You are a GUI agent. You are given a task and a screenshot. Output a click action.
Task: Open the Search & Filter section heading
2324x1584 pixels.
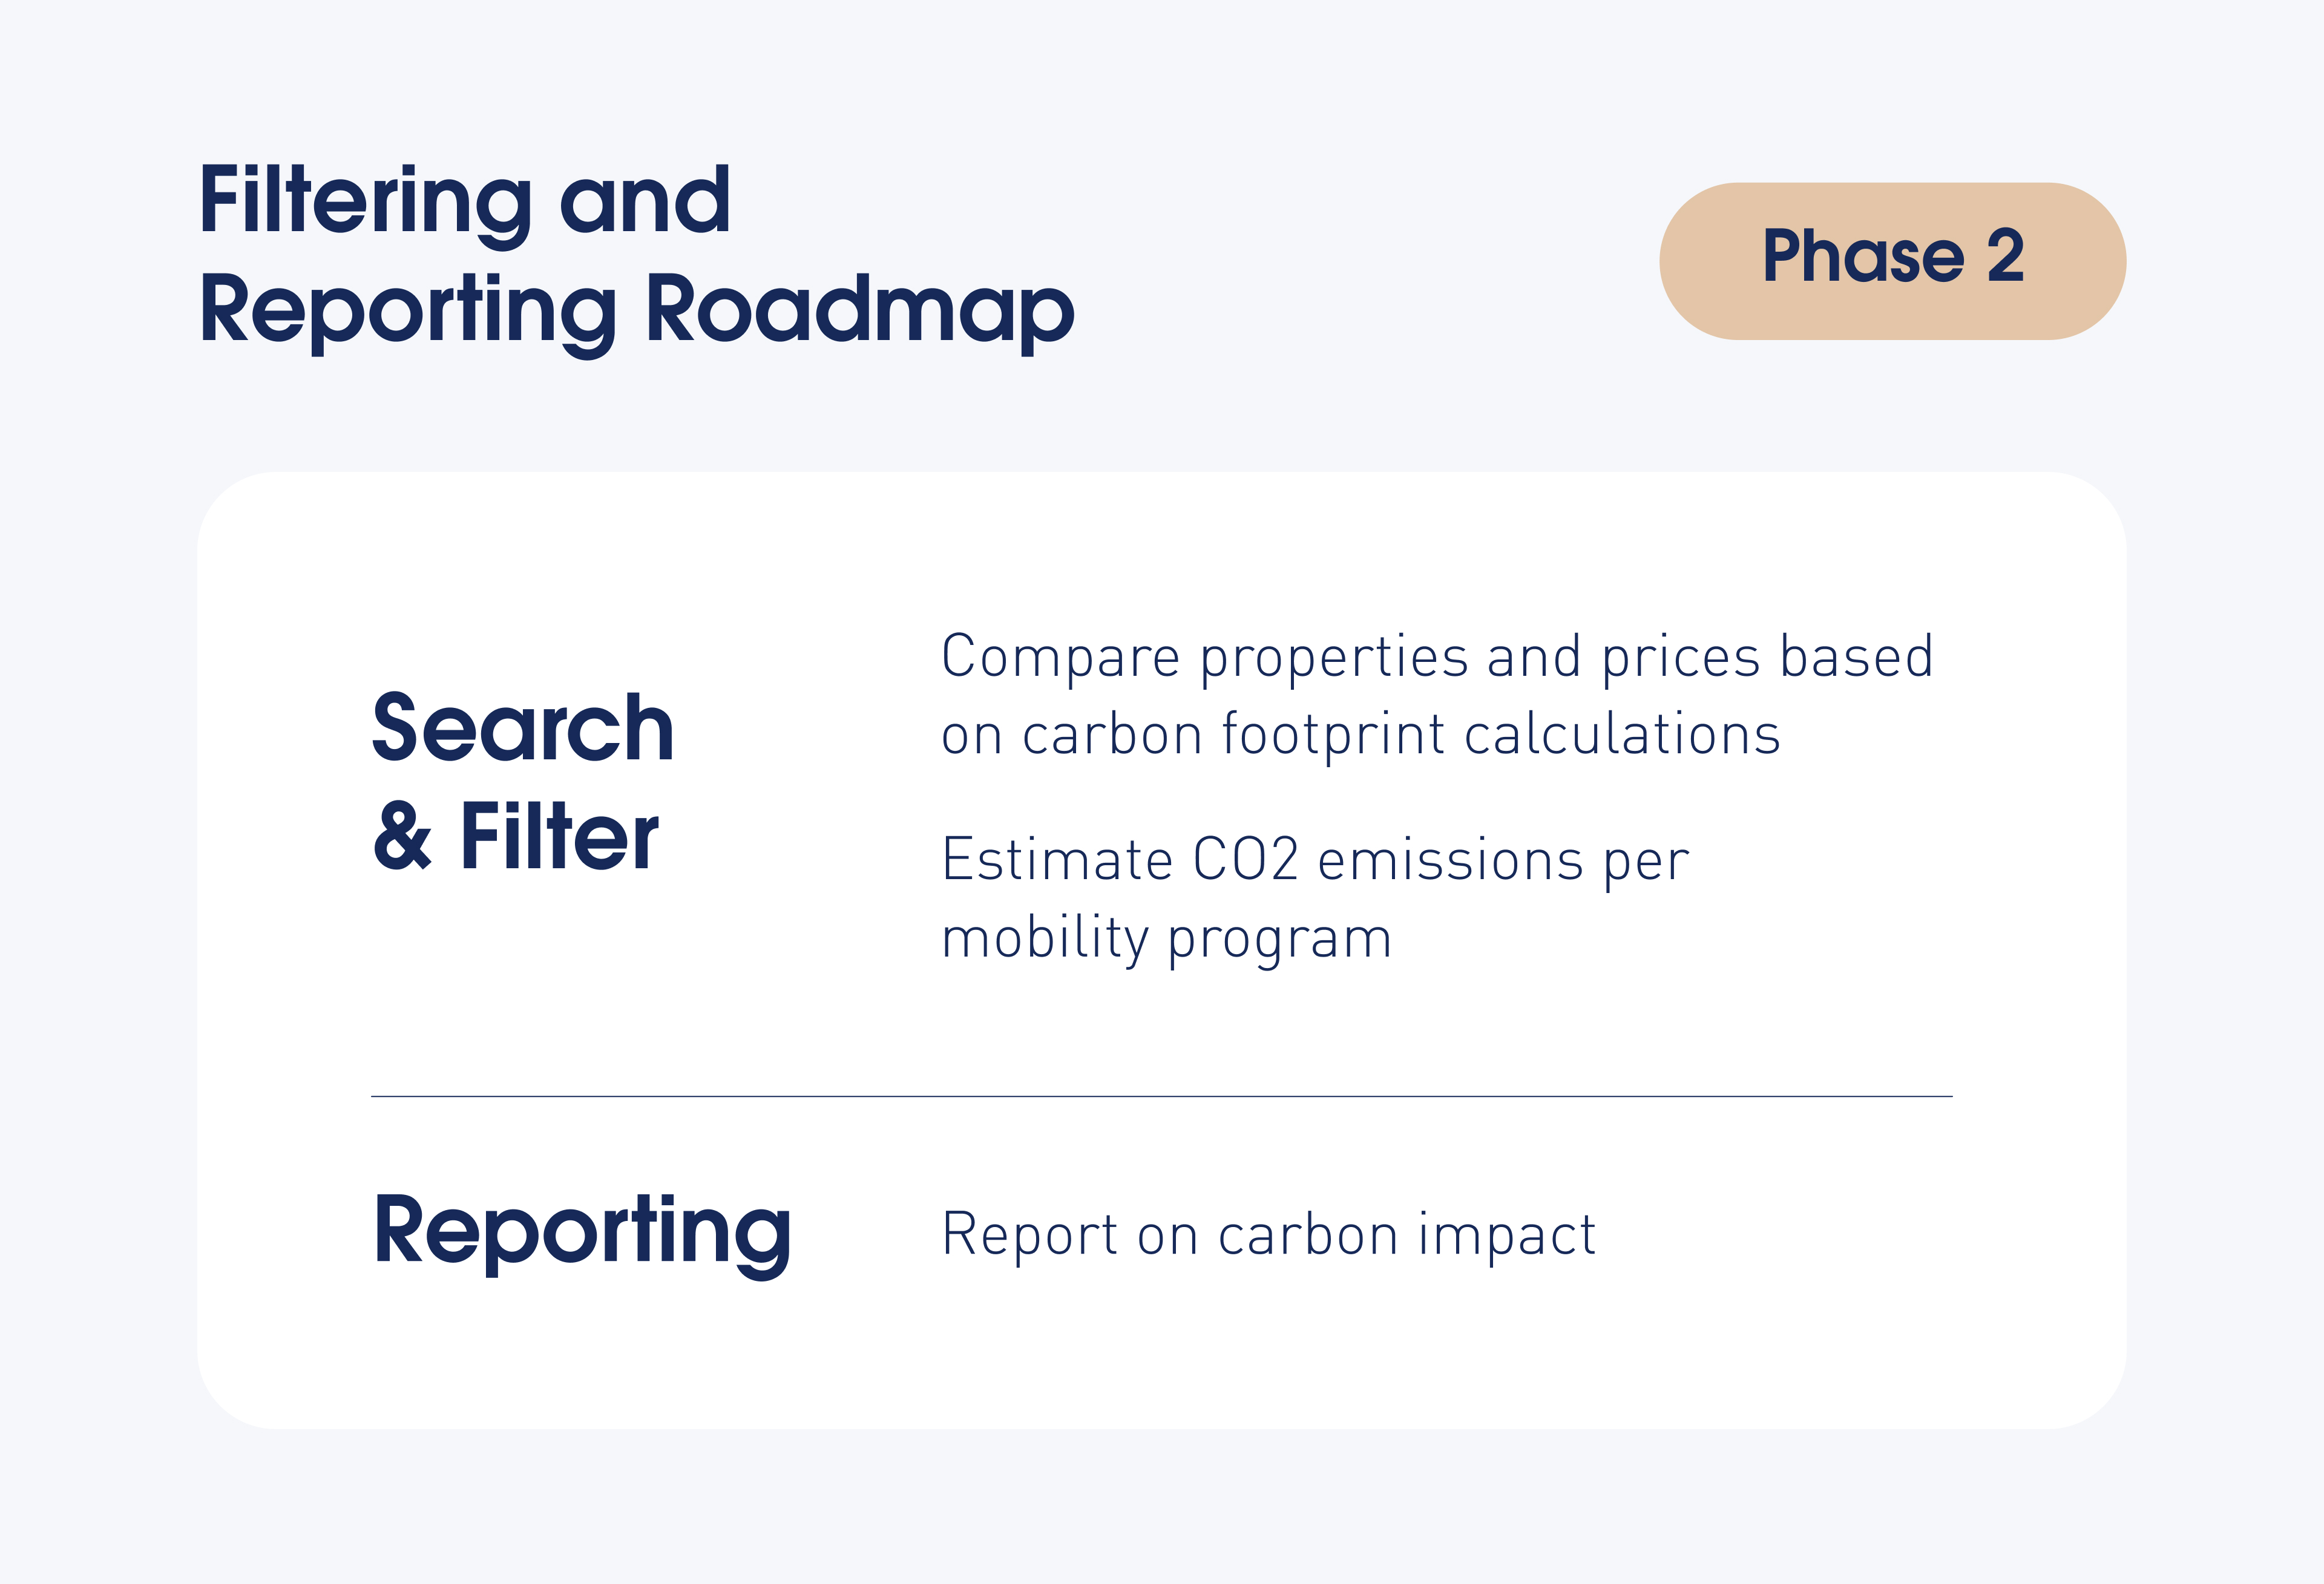click(x=523, y=781)
